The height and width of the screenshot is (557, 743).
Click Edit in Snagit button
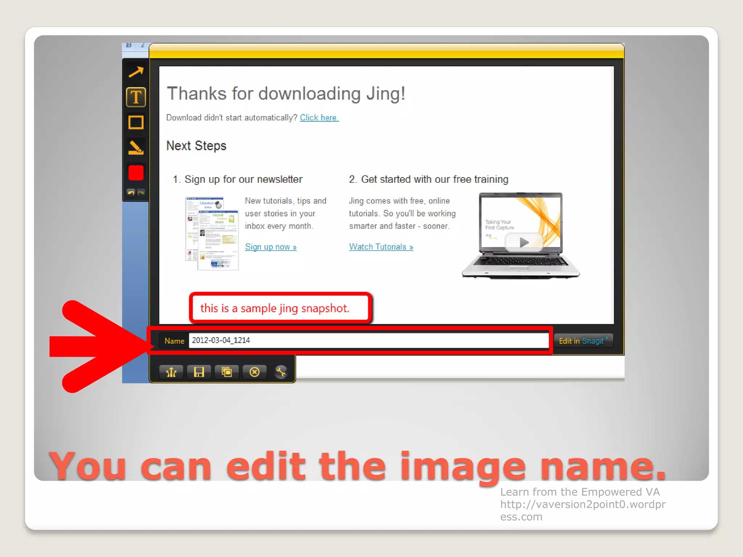coord(583,341)
